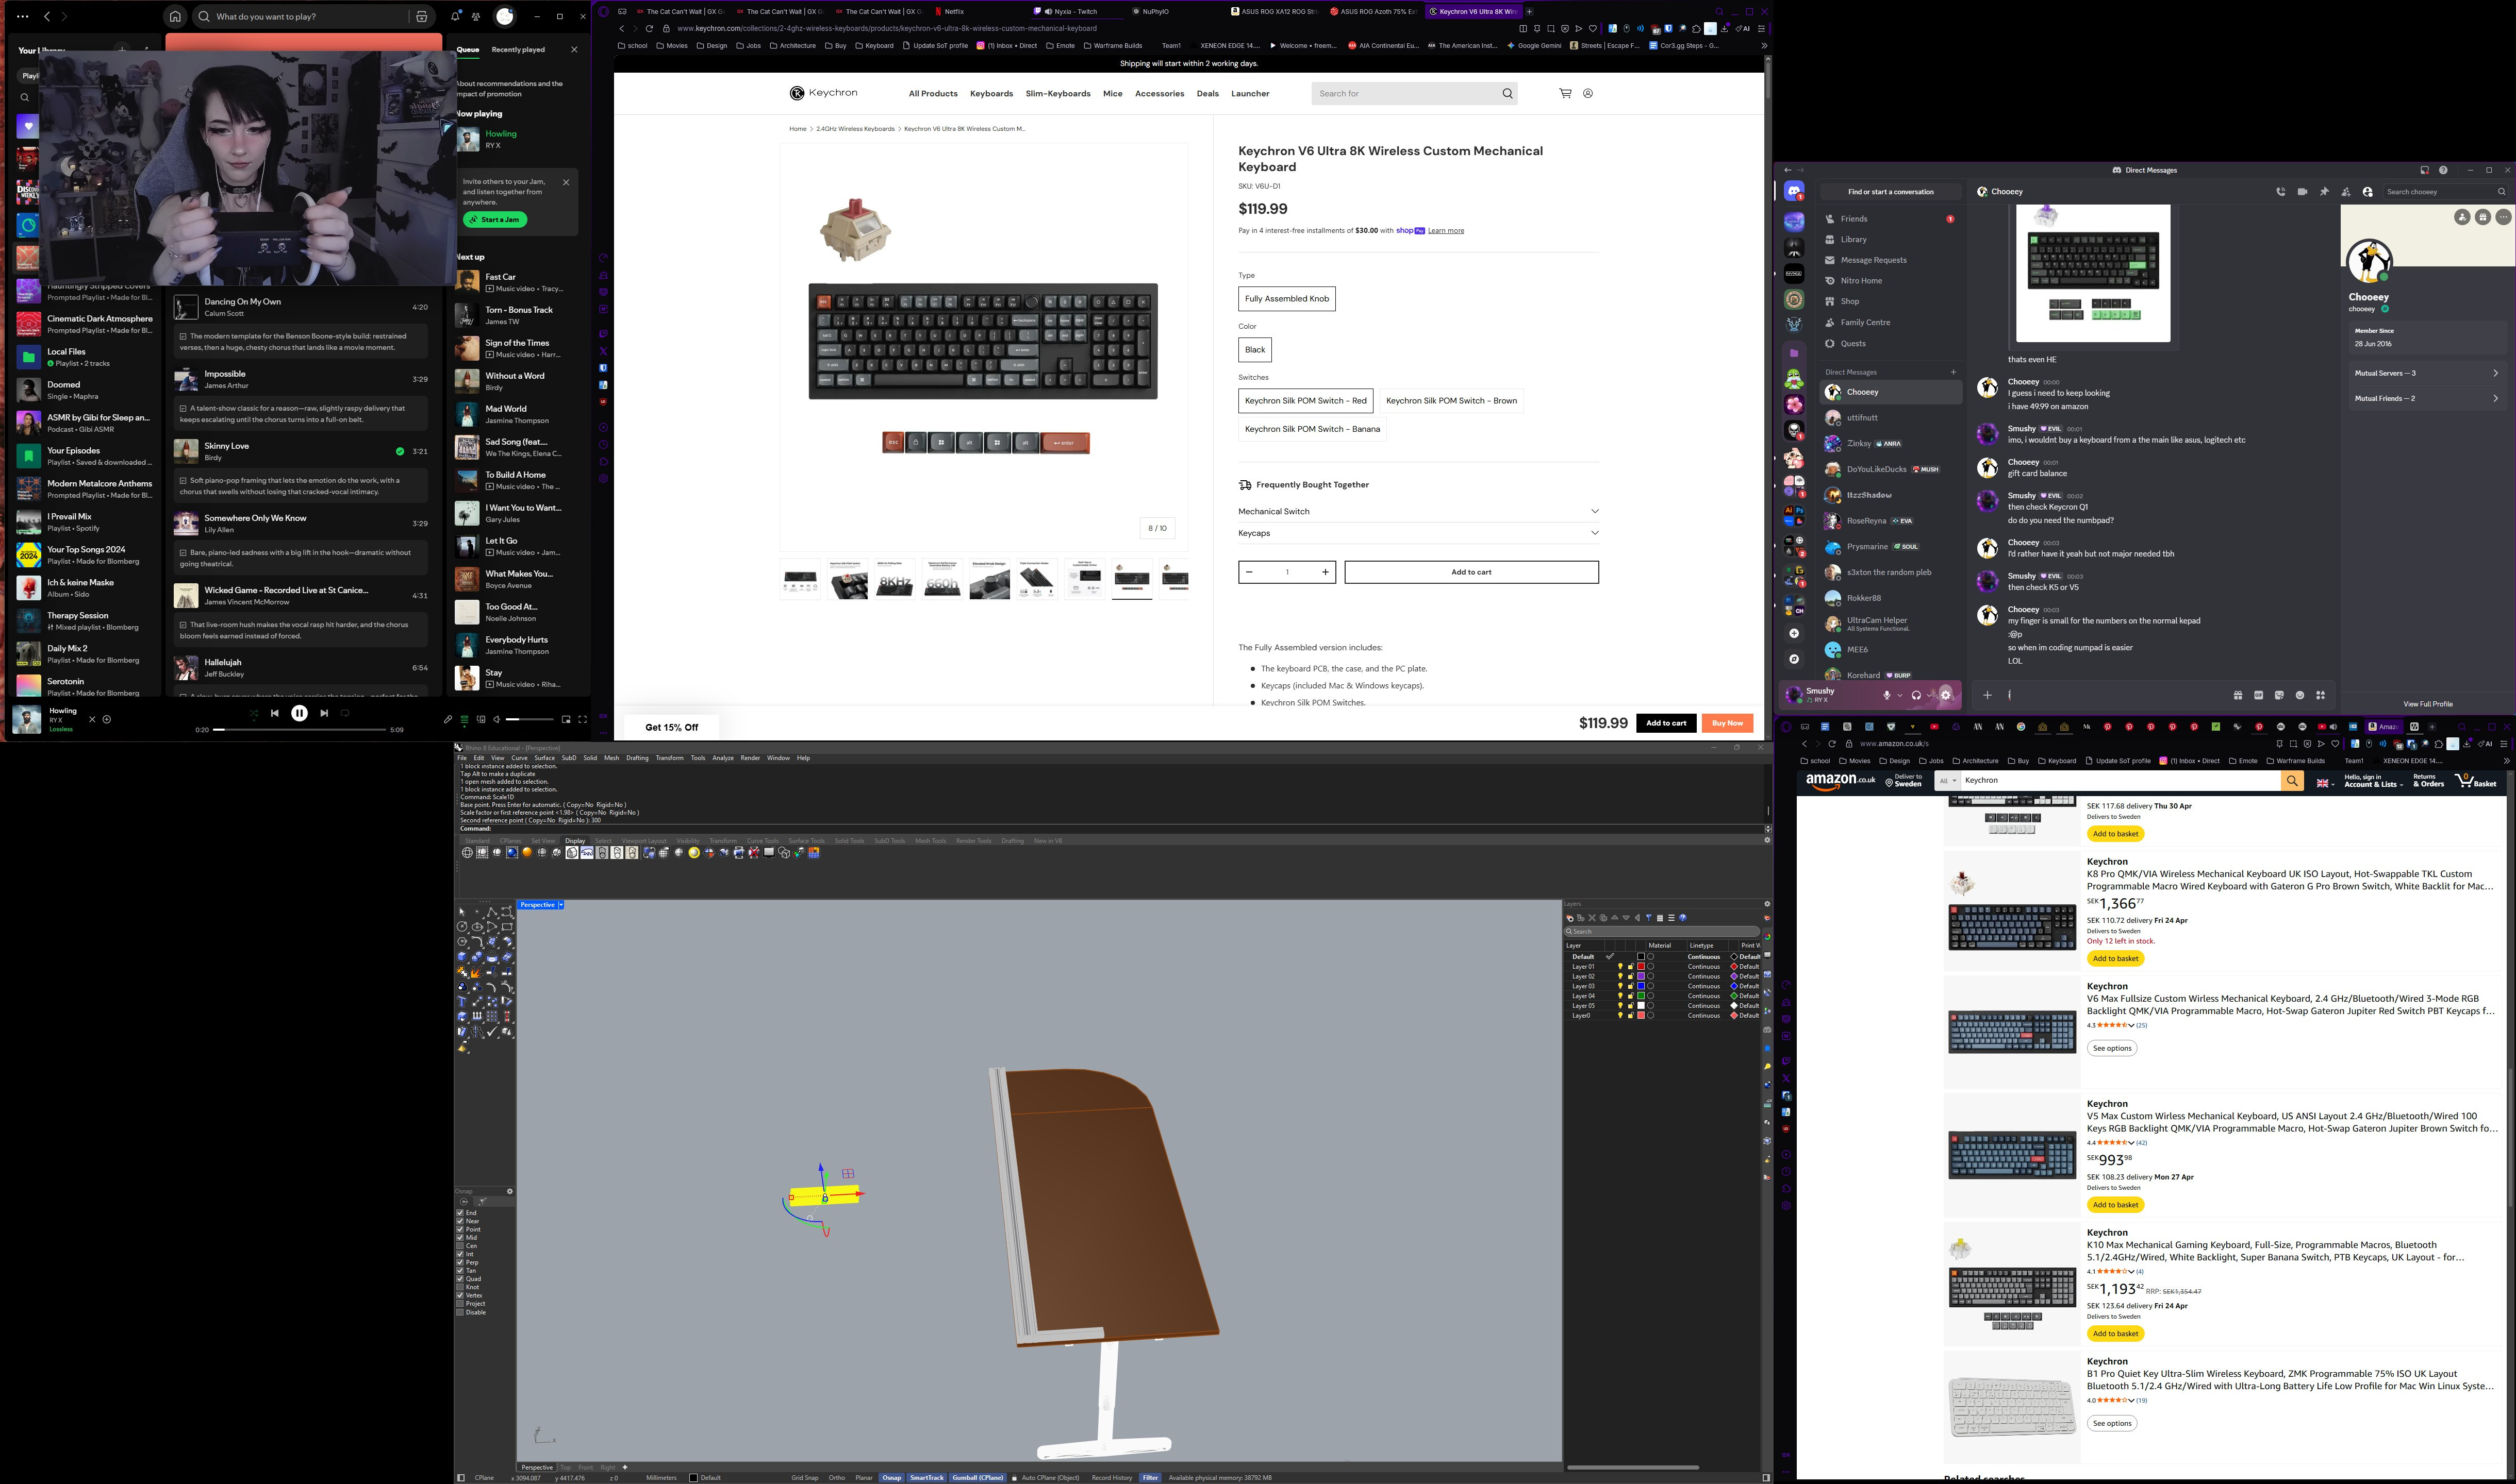
Task: Enable the Project osnap checkbox
Action: [x=460, y=1304]
